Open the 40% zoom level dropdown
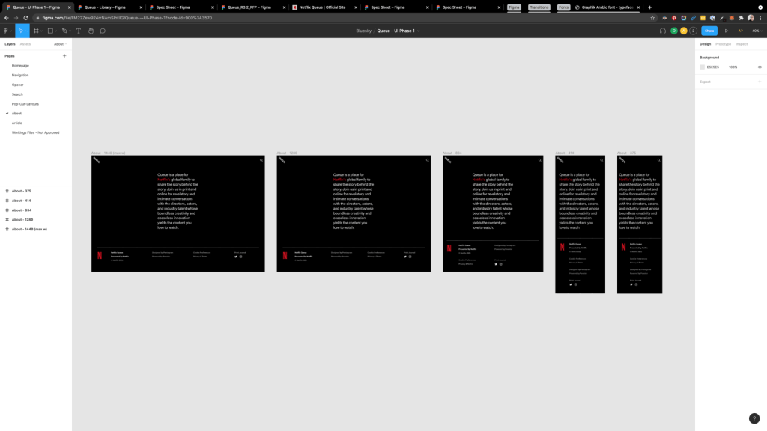The width and height of the screenshot is (767, 431). click(756, 31)
